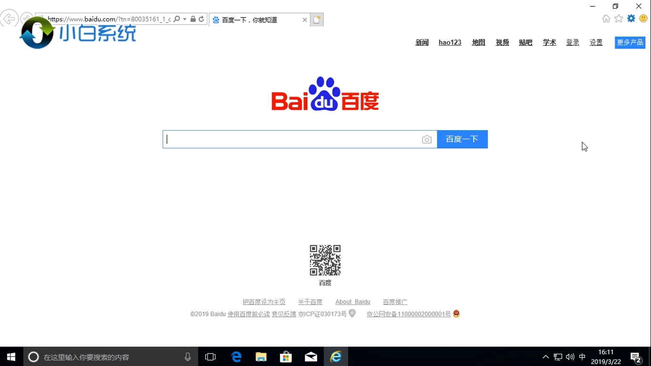
Task: Open Favorites with the star icon
Action: pos(619,19)
